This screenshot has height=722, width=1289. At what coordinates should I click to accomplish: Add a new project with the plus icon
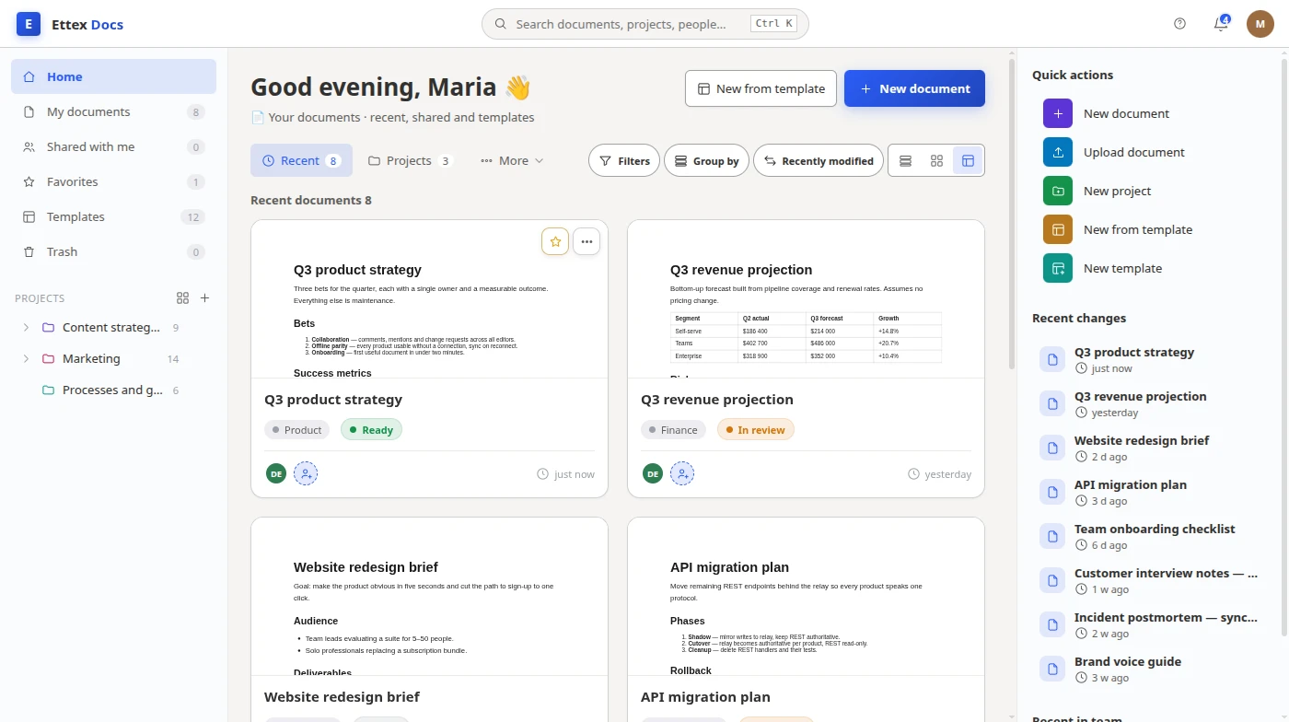[x=205, y=298]
